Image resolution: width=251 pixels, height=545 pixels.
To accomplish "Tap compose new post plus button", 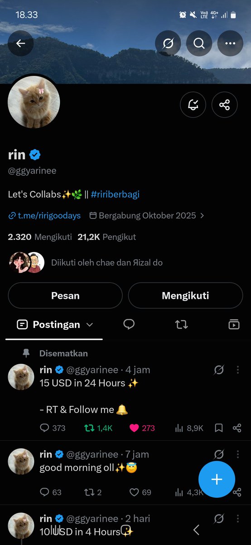I will pos(217,479).
